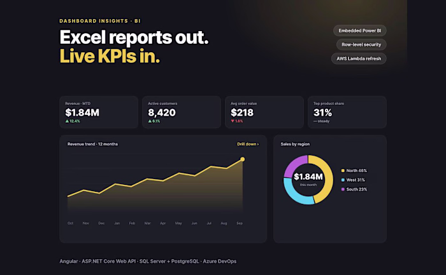Click the 'Revenue trend · 12 months' title
This screenshot has height=275, width=446.
[92, 144]
